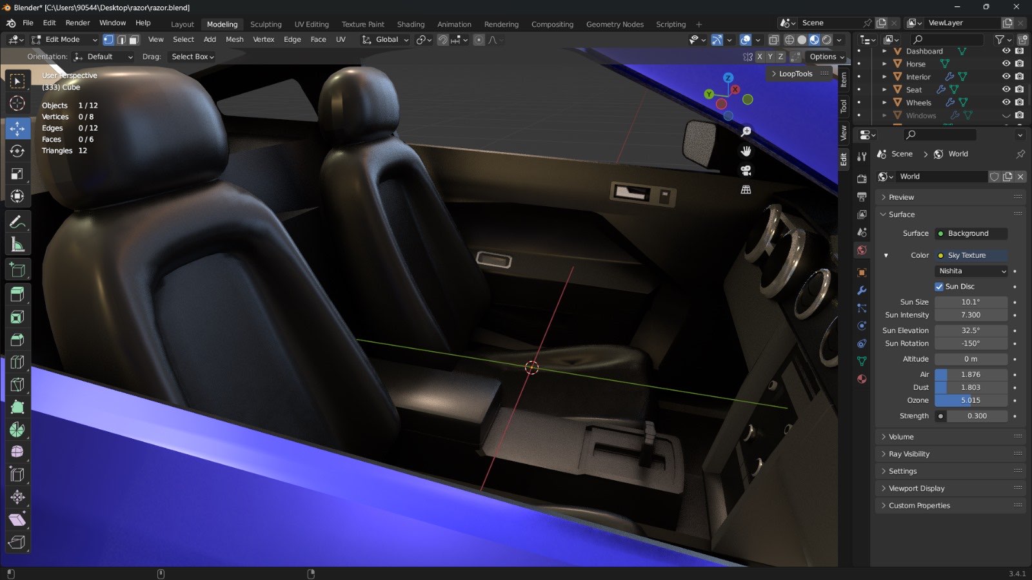Open the Nishita sky type dropdown
Screen dimensions: 1032x580
click(971, 271)
